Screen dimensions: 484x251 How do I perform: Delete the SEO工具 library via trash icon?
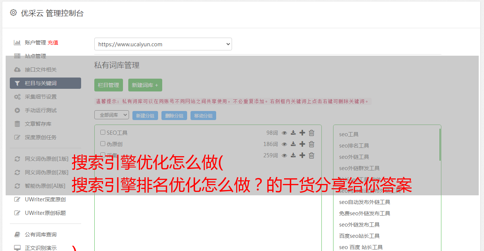pyautogui.click(x=312, y=133)
